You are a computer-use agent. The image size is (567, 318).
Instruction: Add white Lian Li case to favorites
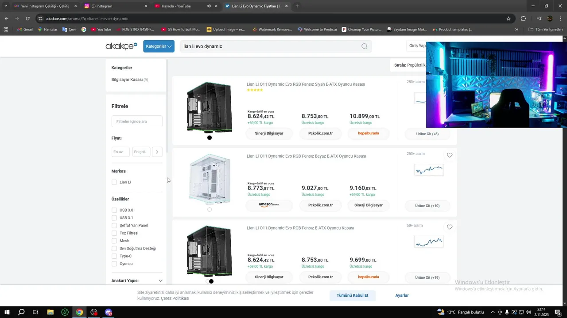[x=450, y=155]
